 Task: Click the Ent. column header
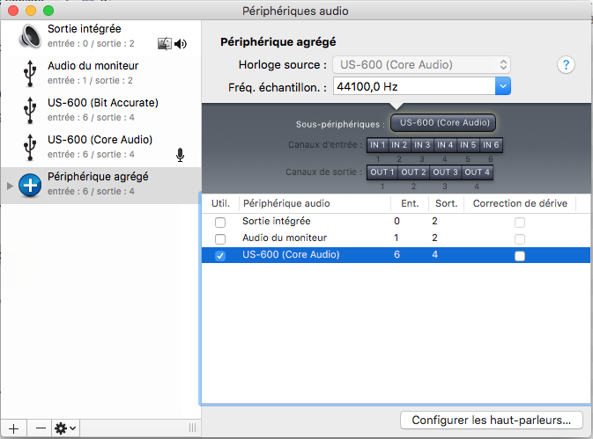coord(410,203)
